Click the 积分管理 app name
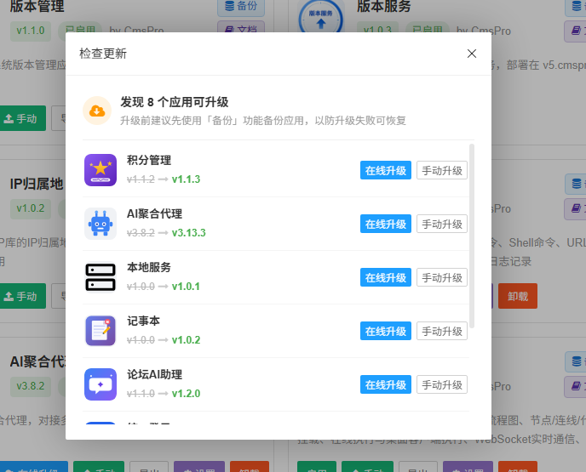Image resolution: width=586 pixels, height=472 pixels. 149,160
